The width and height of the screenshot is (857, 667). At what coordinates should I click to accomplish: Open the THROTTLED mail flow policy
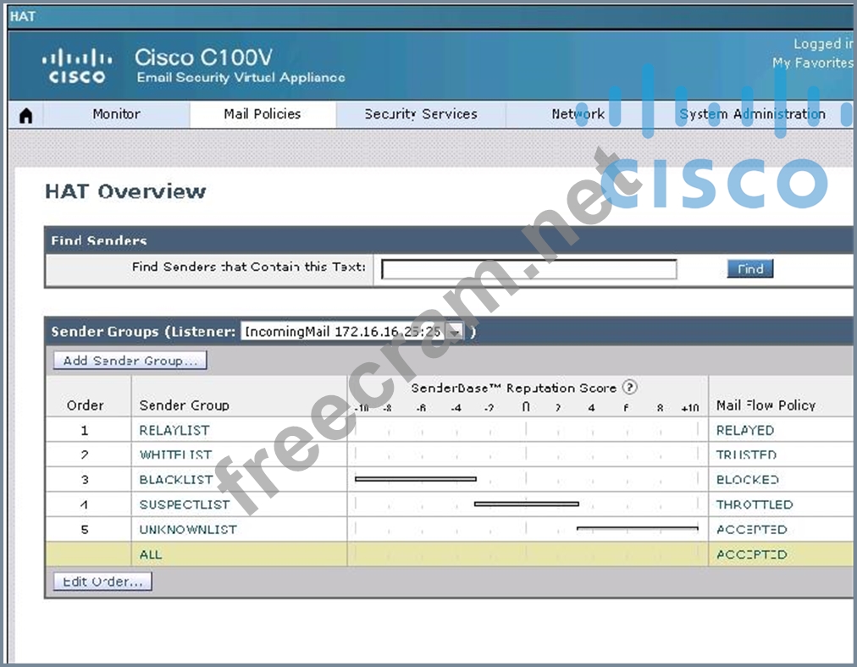point(755,504)
